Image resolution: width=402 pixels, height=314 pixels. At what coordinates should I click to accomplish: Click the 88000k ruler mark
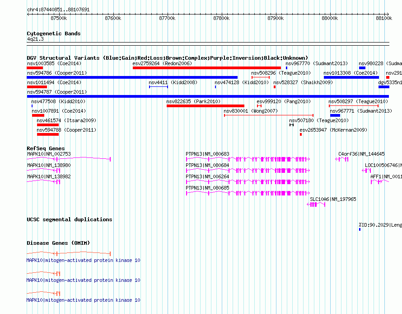point(330,18)
